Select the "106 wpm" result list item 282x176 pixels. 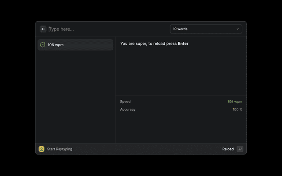75,45
